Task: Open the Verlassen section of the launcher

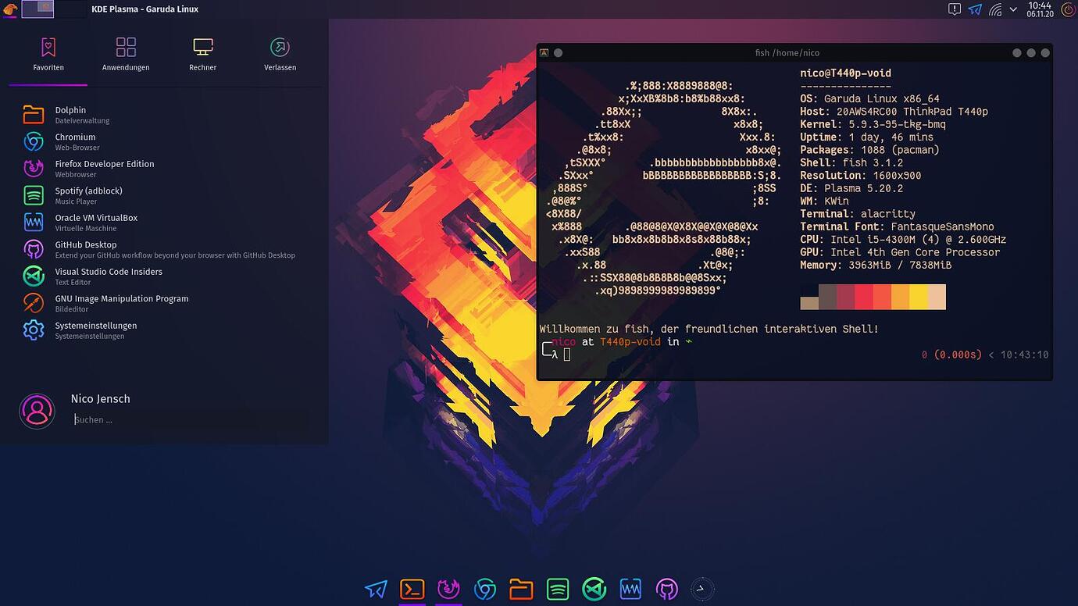Action: (280, 53)
